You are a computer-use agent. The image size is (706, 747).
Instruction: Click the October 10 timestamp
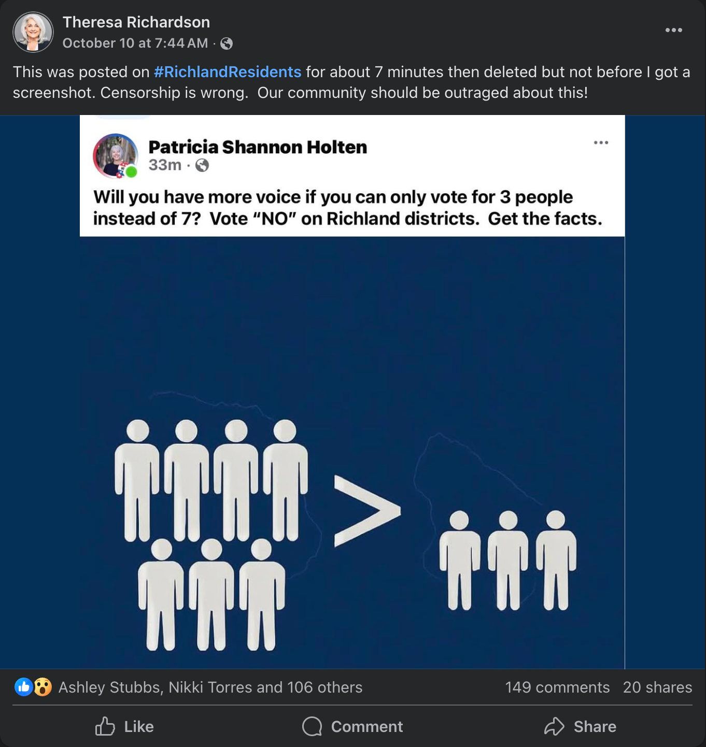coord(135,44)
